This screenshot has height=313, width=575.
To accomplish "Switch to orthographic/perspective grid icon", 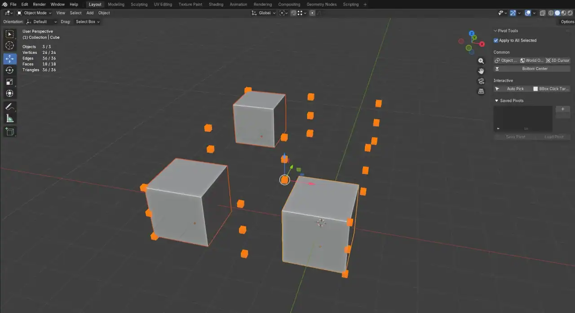I will pos(481,91).
